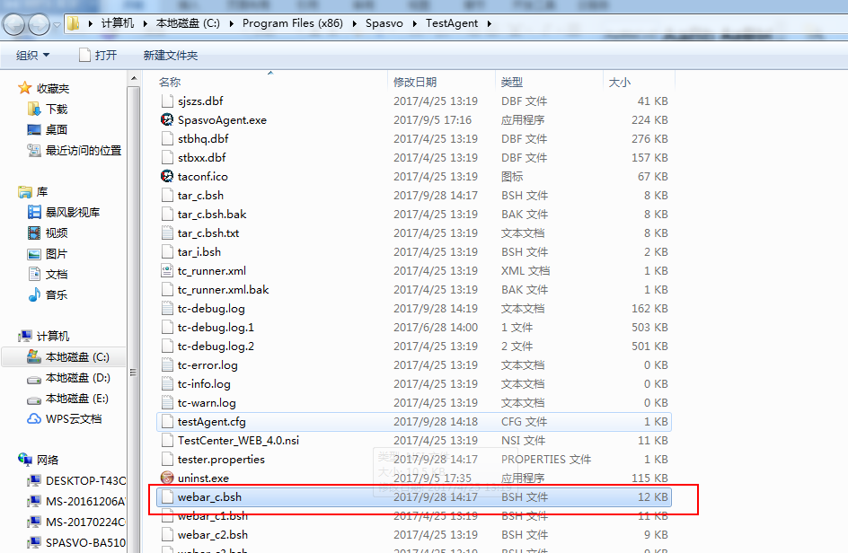Click the 新建文件夹 button
Viewport: 848px width, 553px height.
tap(171, 55)
